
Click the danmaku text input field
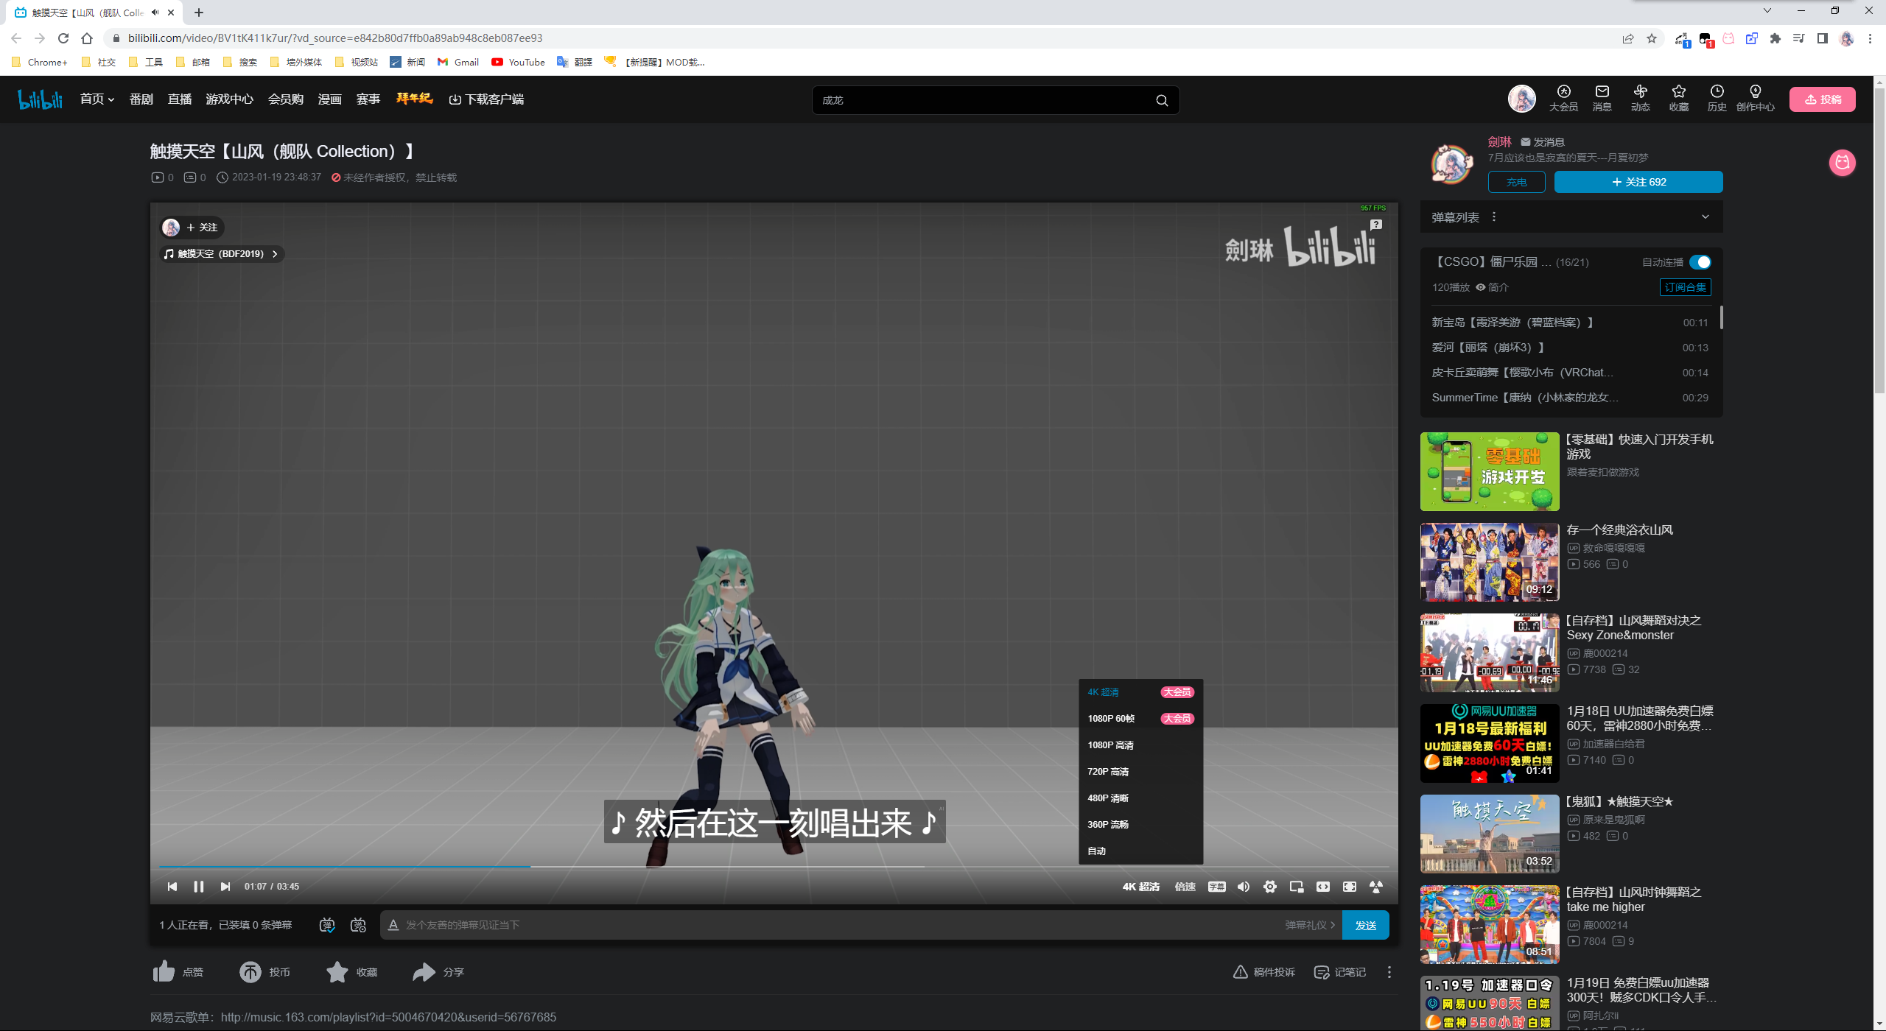click(x=840, y=925)
